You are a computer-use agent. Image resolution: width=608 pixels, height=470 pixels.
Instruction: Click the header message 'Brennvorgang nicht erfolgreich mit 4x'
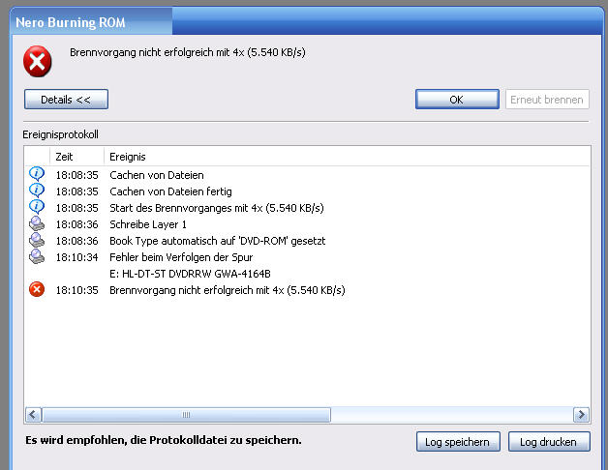(188, 52)
